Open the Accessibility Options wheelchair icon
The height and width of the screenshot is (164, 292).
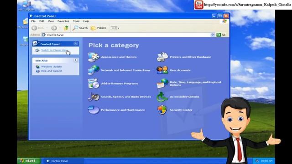pos(162,97)
